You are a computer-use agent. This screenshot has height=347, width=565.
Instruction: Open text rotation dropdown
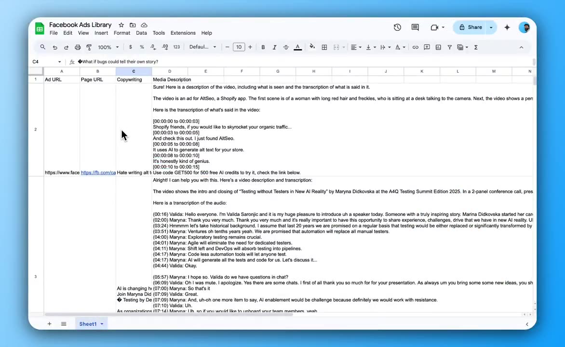click(400, 47)
